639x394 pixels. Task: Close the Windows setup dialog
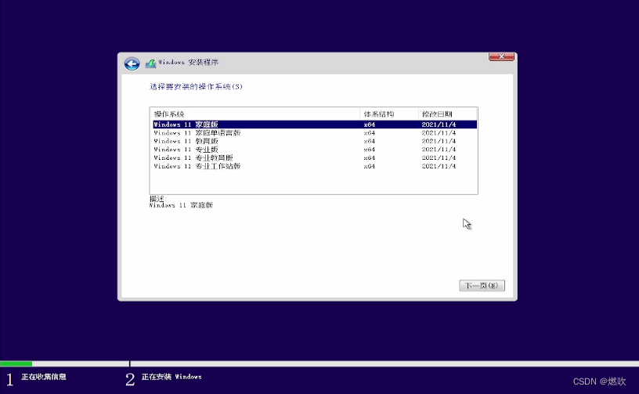[x=501, y=56]
